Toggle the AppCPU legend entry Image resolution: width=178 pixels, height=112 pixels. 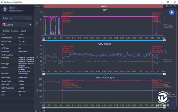point(167,60)
